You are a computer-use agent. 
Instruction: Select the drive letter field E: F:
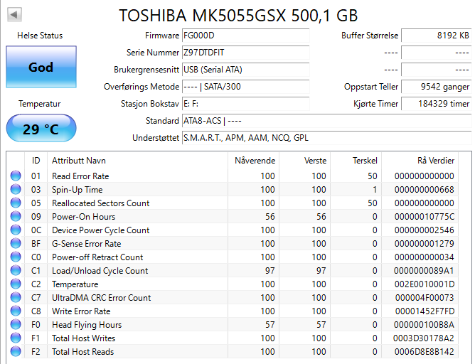point(245,104)
